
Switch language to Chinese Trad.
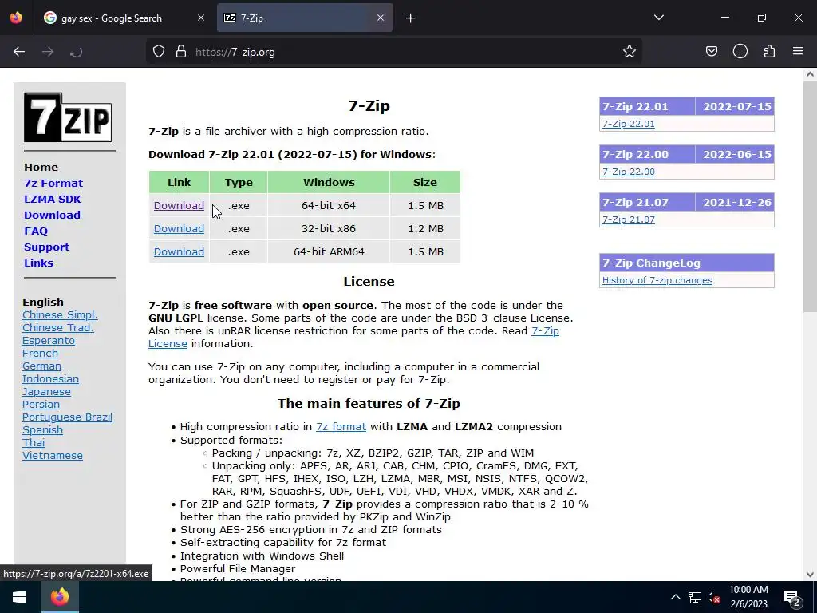click(57, 327)
